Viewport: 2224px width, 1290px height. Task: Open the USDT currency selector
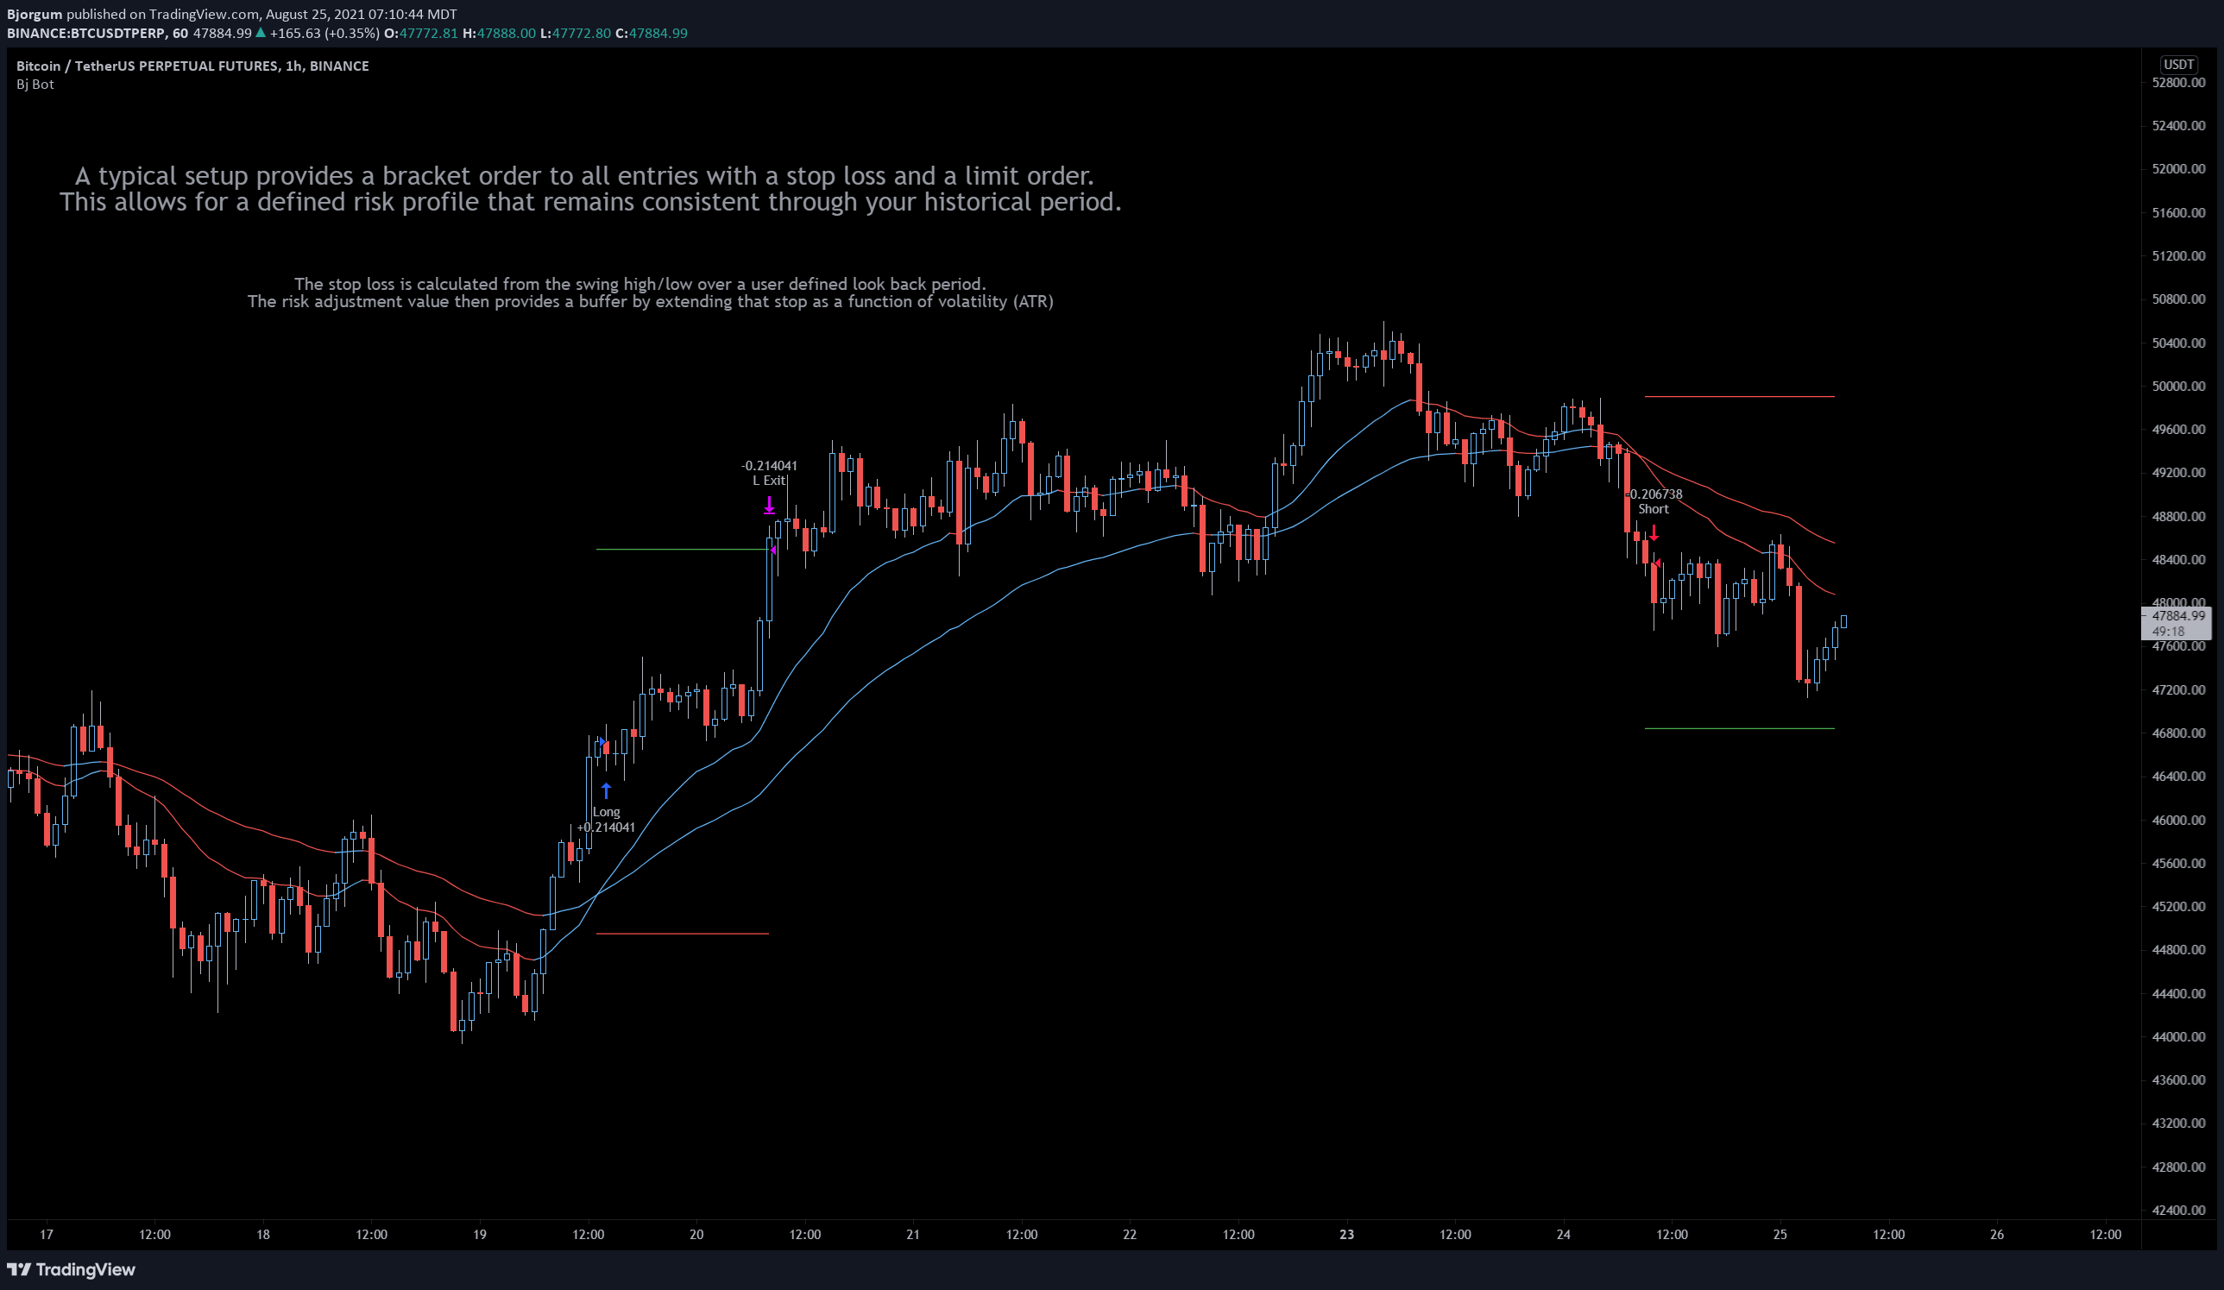click(x=2177, y=65)
